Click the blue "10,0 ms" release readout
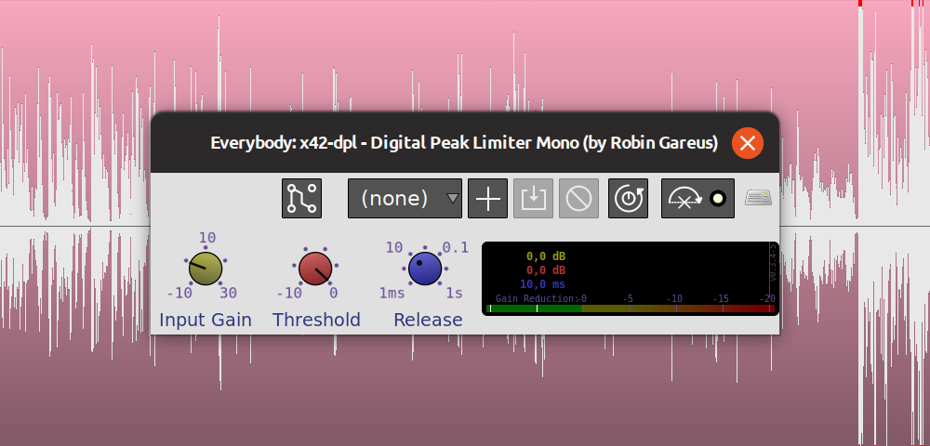Viewport: 930px width, 446px height. coord(542,284)
